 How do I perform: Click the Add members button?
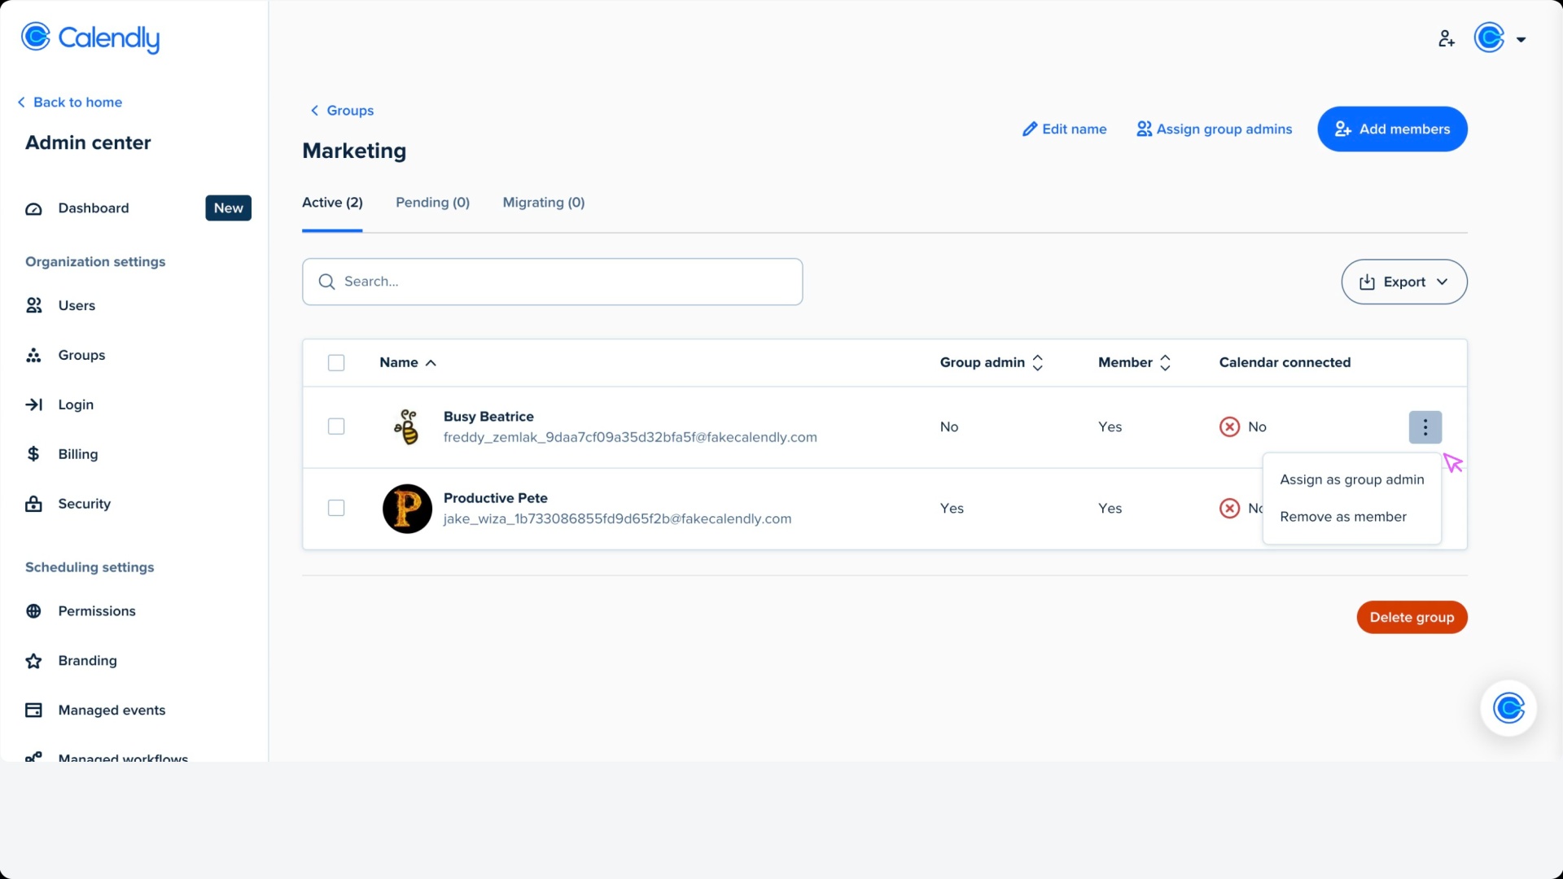[1392, 129]
